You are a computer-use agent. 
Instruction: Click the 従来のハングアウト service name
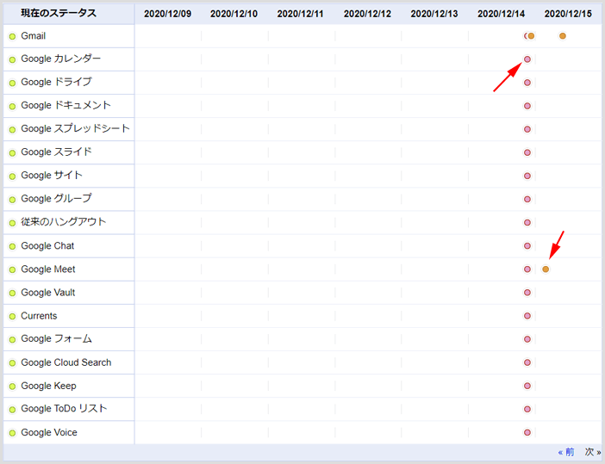tap(63, 222)
